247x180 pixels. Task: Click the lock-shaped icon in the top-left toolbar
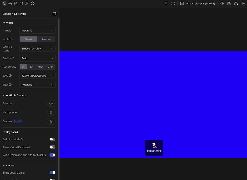point(15,4)
